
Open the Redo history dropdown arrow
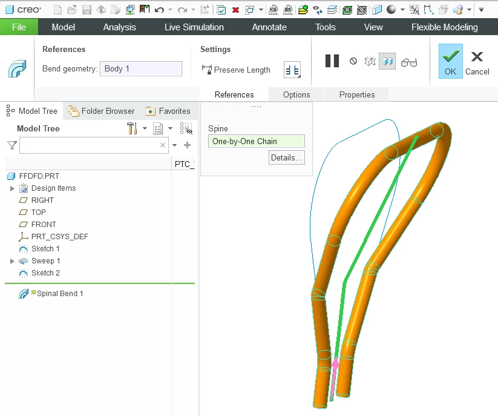tap(193, 10)
